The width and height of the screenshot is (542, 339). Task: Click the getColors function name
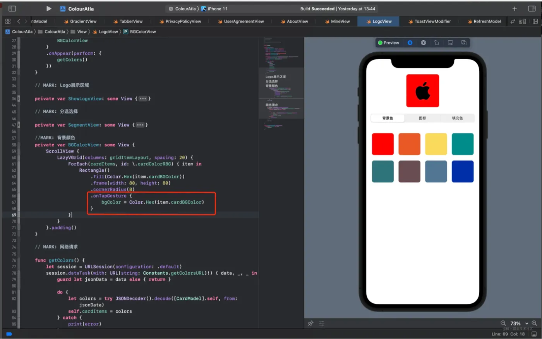61,260
